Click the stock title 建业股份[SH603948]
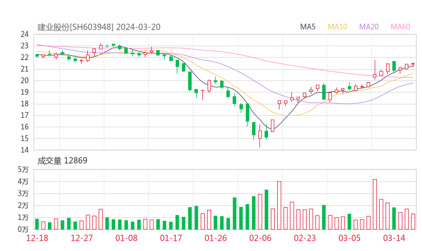This screenshot has width=422, height=251. point(75,27)
